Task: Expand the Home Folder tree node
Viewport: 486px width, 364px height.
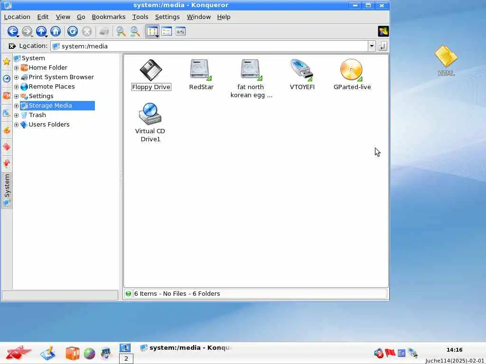Action: point(17,68)
